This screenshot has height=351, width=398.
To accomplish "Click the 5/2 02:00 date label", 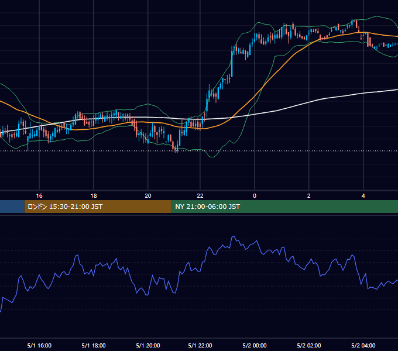I will pyautogui.click(x=309, y=345).
